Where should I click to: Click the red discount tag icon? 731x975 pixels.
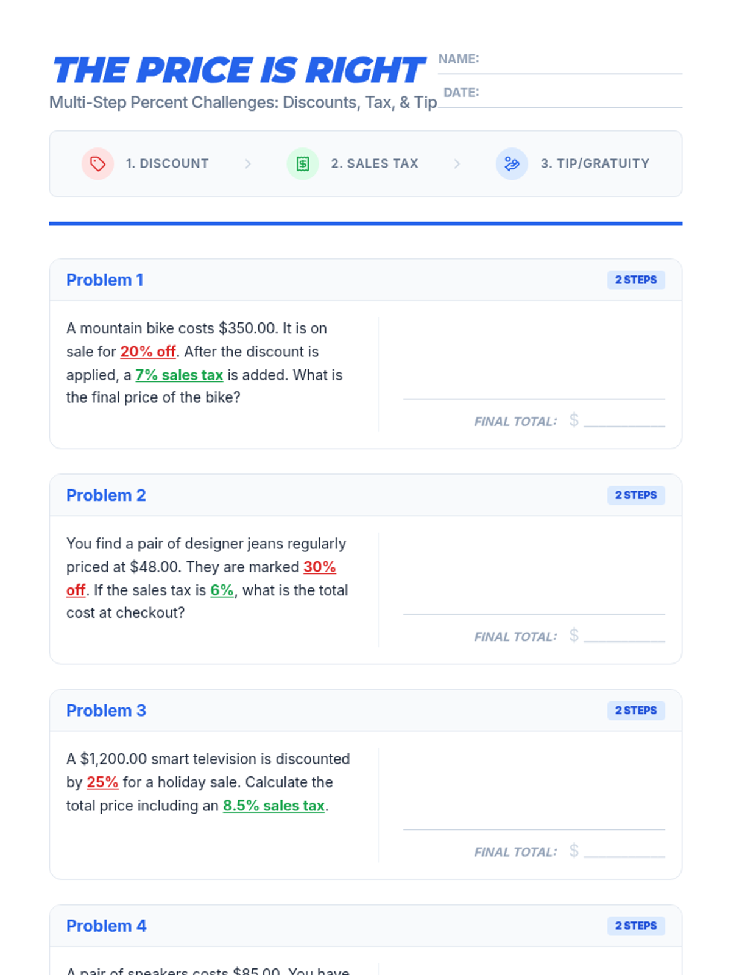click(x=97, y=163)
